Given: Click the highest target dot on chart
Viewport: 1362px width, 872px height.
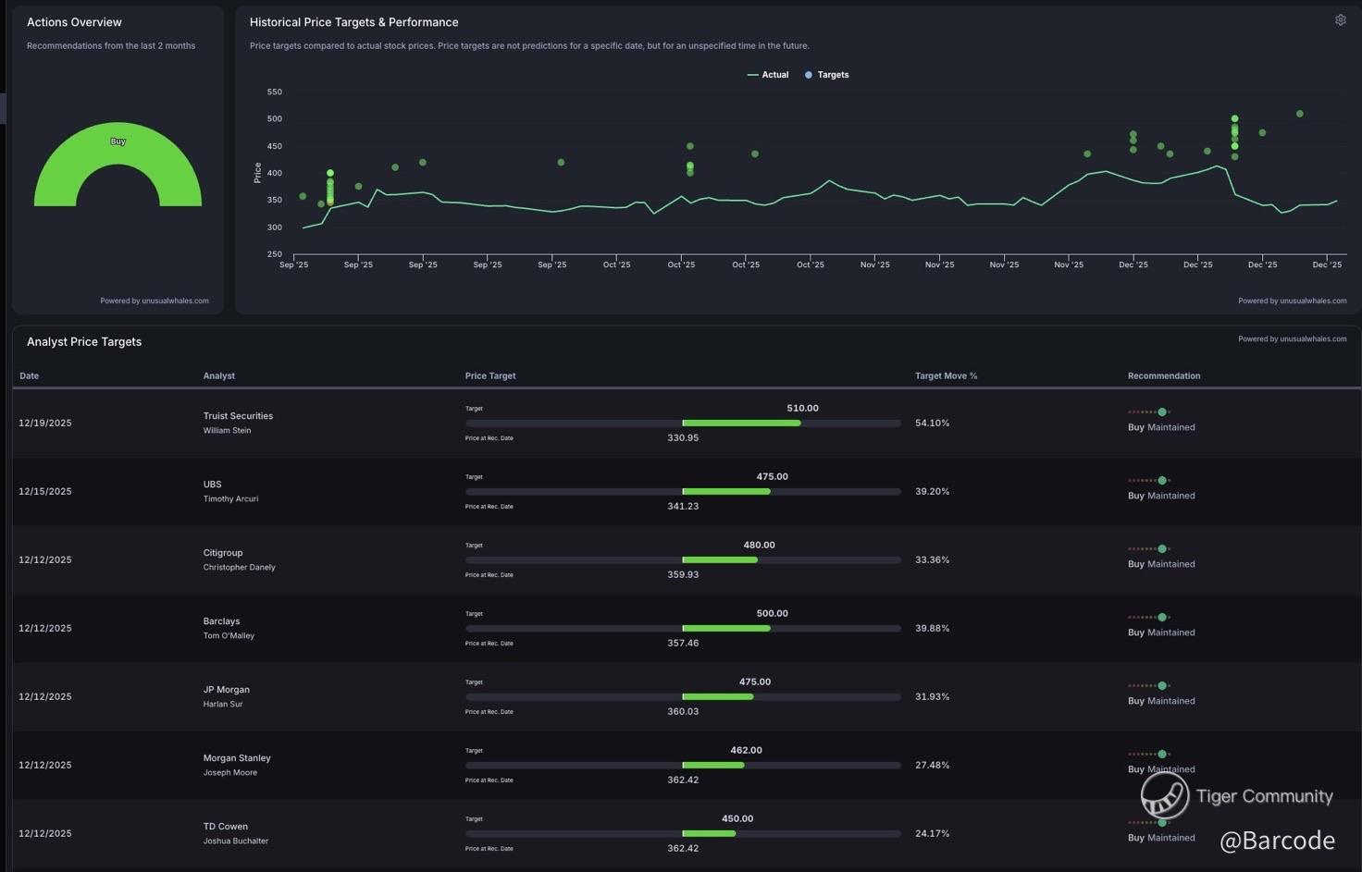Looking at the screenshot, I should click(x=1300, y=114).
